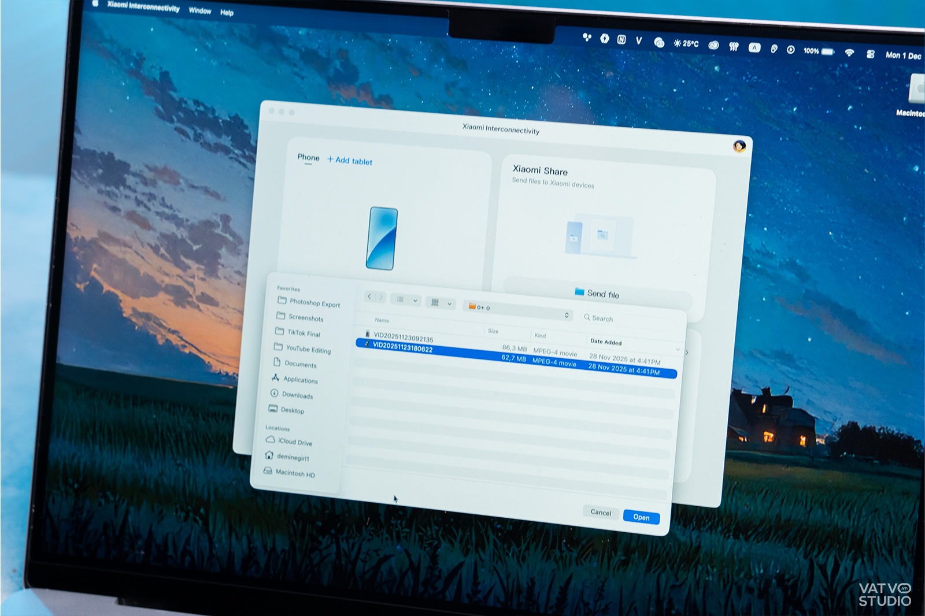Open Wi-Fi status in menu bar
Viewport: 925px width, 616px height.
[849, 53]
